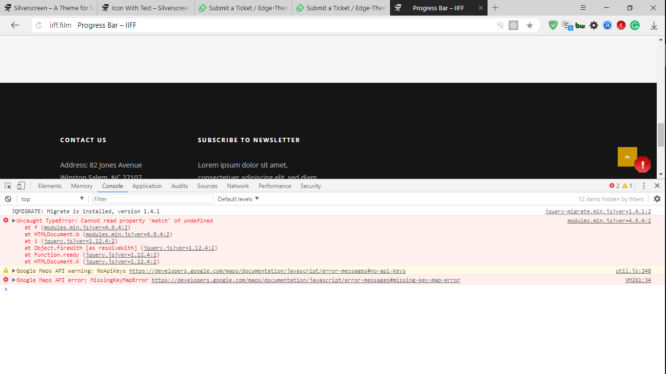This screenshot has height=374, width=666.
Task: Open the console settings gear
Action: coord(657,199)
